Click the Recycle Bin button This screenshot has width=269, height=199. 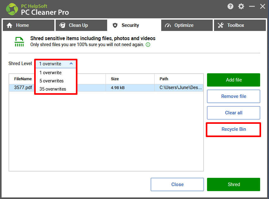pyautogui.click(x=234, y=129)
